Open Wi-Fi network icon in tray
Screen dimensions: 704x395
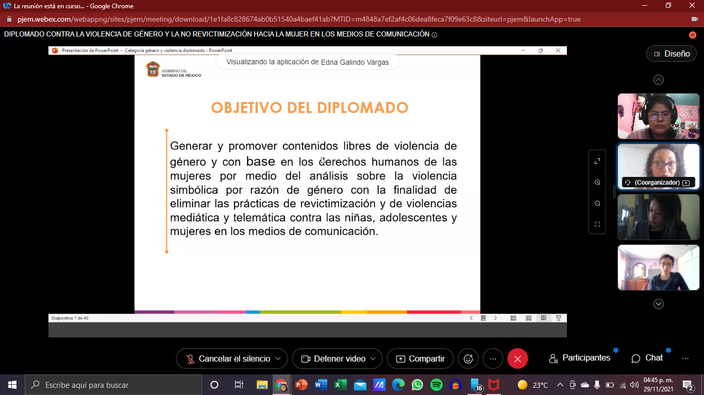(622, 385)
